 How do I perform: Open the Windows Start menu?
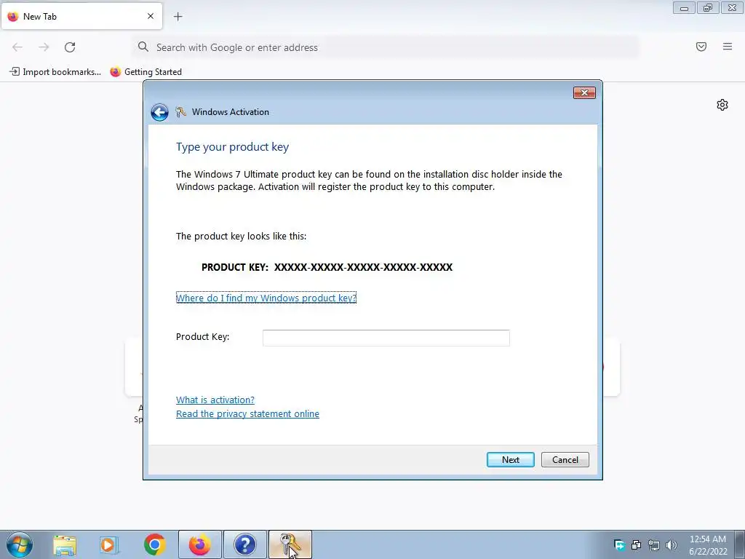coord(20,544)
